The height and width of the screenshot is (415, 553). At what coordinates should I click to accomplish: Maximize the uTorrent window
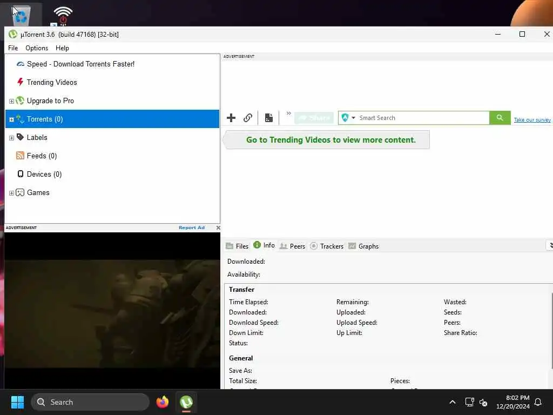[x=522, y=34]
